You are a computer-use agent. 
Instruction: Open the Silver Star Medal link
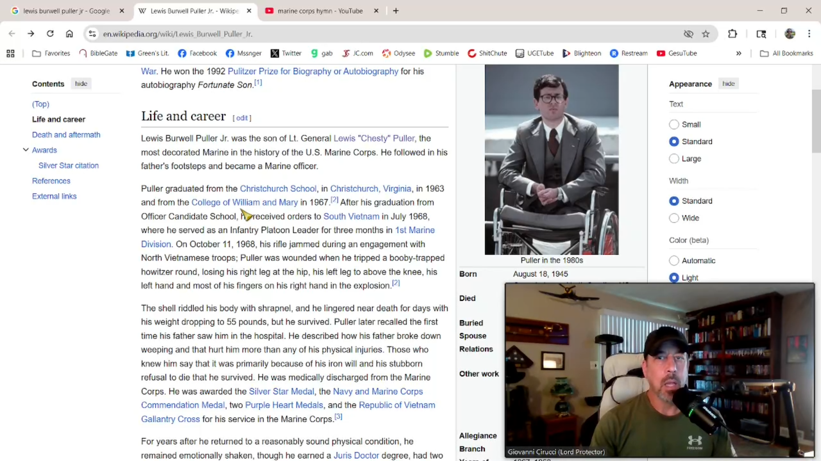[281, 391]
